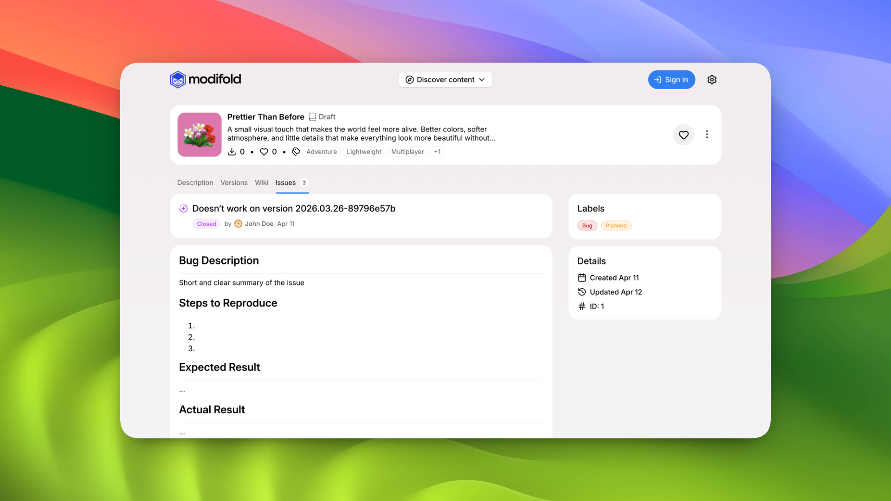The image size is (891, 501).
Task: Go to the Wiki tab
Action: click(x=261, y=183)
